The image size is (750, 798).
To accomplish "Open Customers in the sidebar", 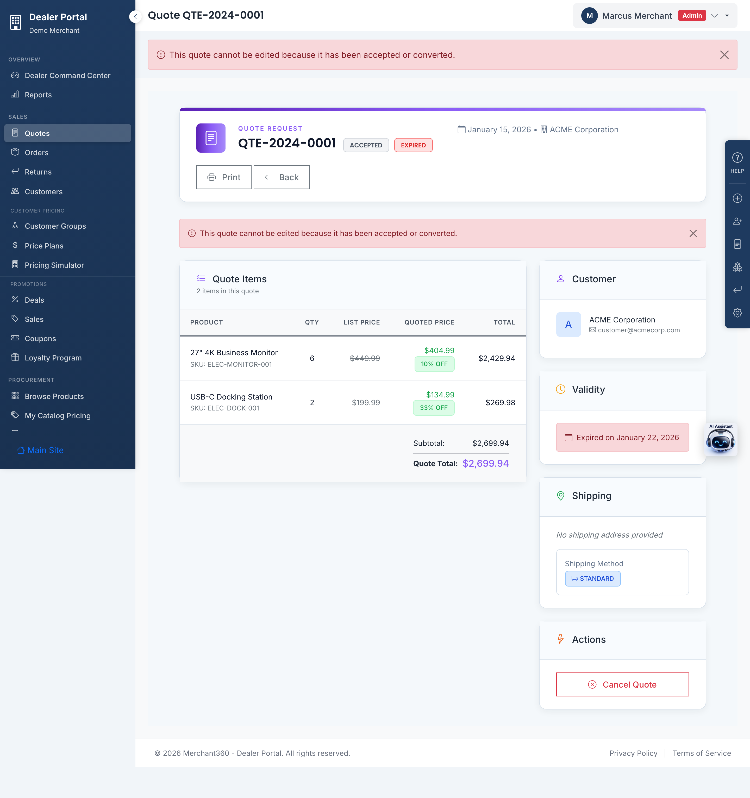I will point(67,191).
